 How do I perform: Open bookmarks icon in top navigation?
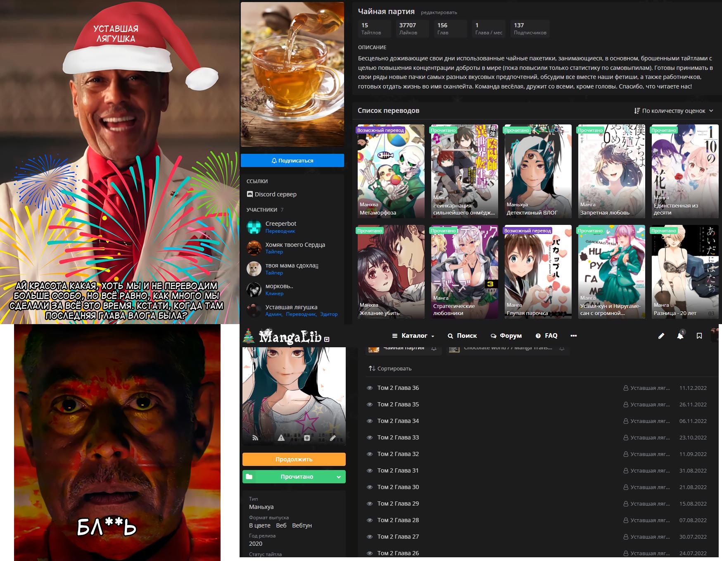pos(699,336)
